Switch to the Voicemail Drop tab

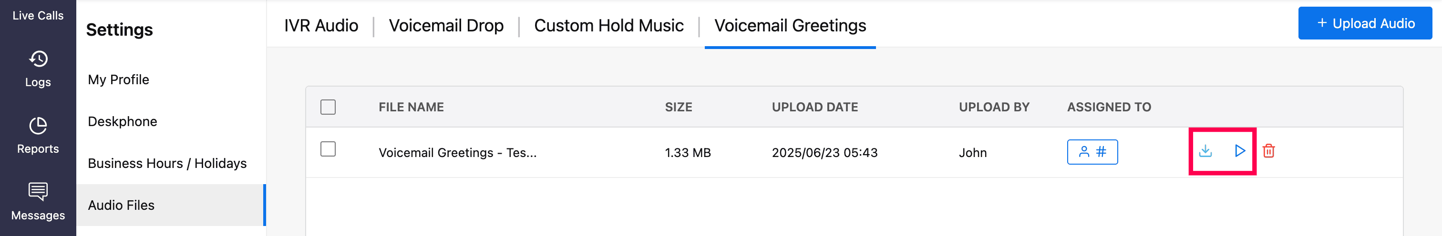tap(446, 26)
